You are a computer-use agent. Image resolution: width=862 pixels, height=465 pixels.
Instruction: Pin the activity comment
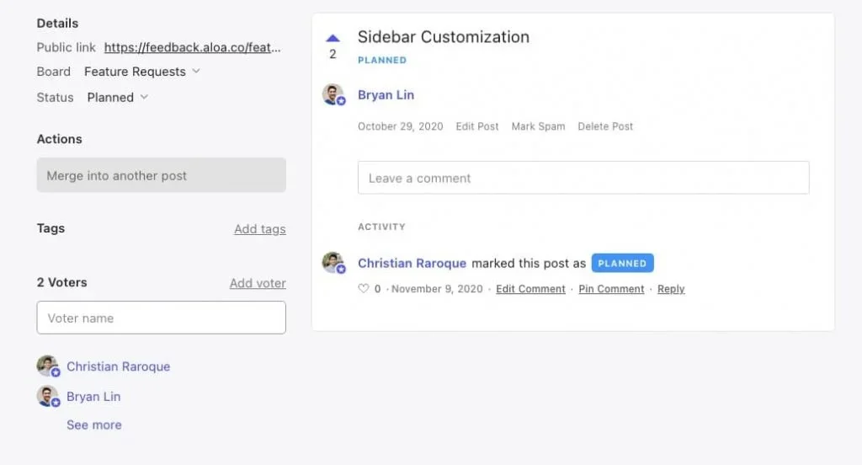[611, 289]
